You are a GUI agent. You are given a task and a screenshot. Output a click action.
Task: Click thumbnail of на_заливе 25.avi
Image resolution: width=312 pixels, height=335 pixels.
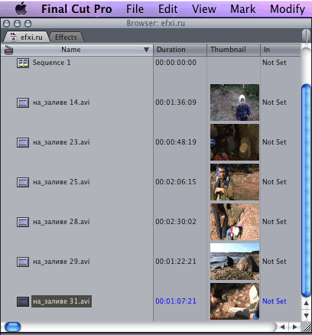(x=235, y=182)
